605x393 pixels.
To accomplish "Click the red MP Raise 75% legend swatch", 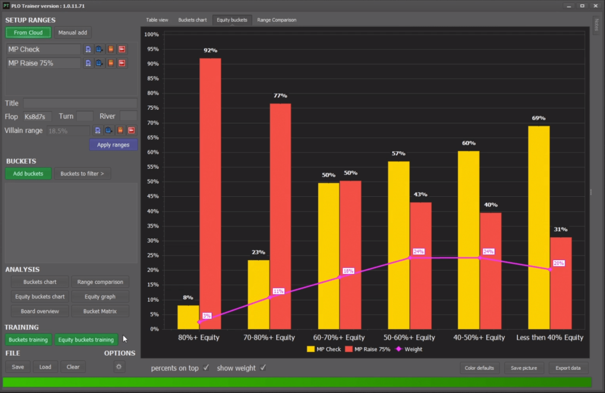I will click(349, 349).
